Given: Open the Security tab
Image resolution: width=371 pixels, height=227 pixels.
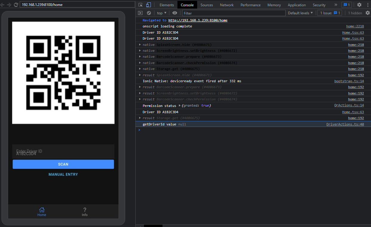Looking at the screenshot, I should pyautogui.click(x=319, y=5).
